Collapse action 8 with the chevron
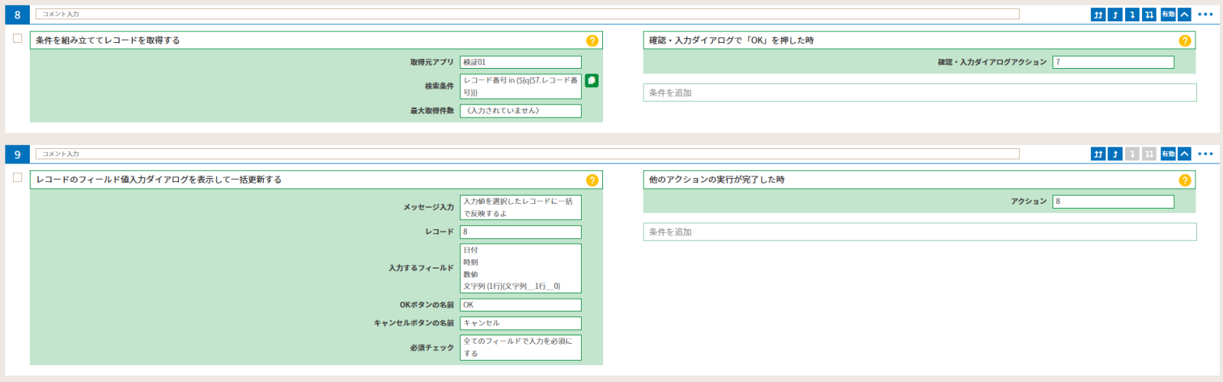 1184,15
